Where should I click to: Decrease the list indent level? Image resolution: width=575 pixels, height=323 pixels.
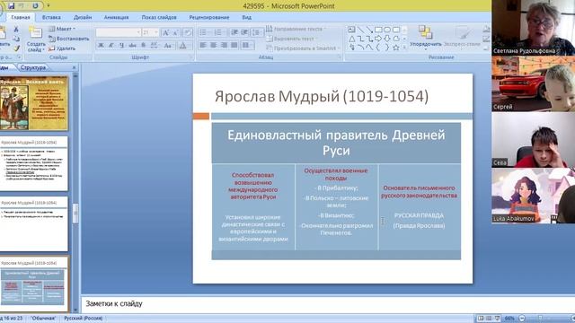[234, 32]
